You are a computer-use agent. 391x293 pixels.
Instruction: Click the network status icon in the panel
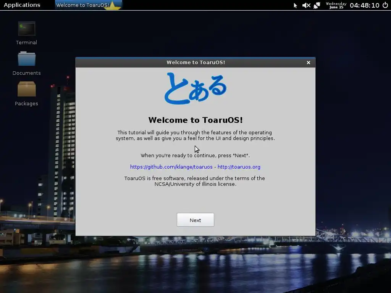(x=317, y=5)
